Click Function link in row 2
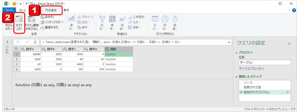The width and height of the screenshot is (297, 112). 111,59
